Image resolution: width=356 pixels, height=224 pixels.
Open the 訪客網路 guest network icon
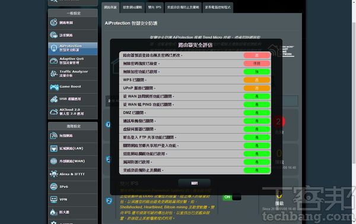(x=54, y=35)
